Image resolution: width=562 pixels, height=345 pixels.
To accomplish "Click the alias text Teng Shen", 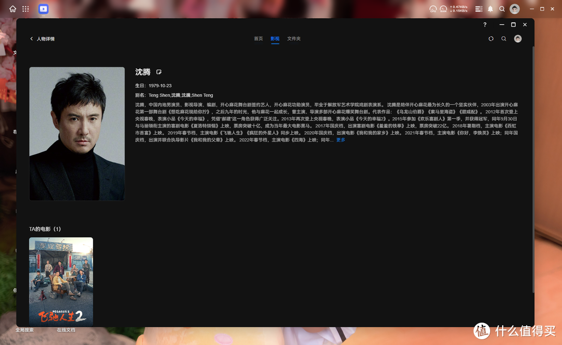I will click(x=159, y=95).
